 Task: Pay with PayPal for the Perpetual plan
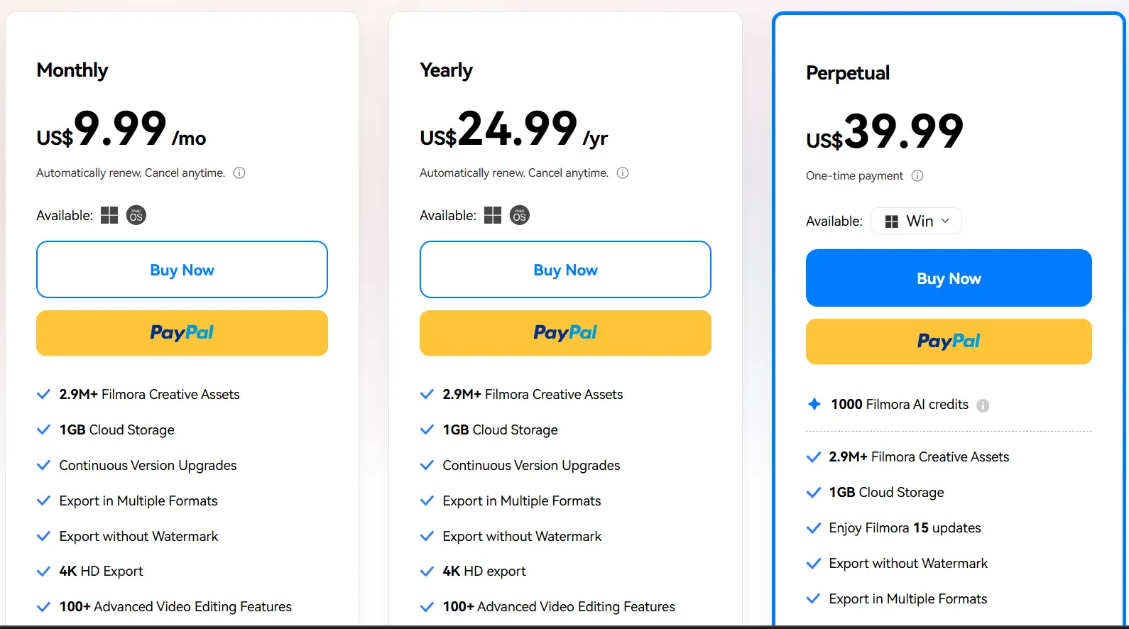click(949, 341)
